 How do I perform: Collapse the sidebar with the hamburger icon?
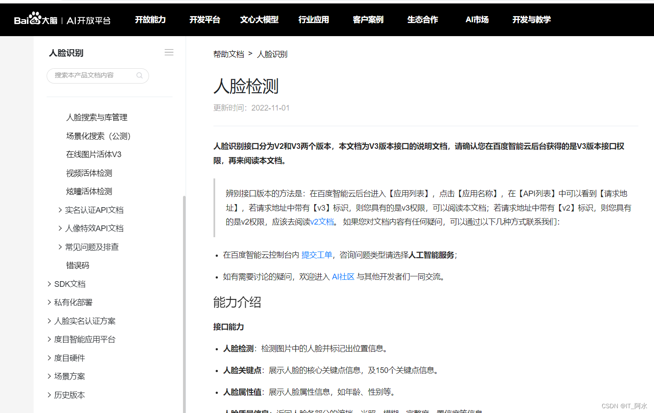[x=169, y=52]
